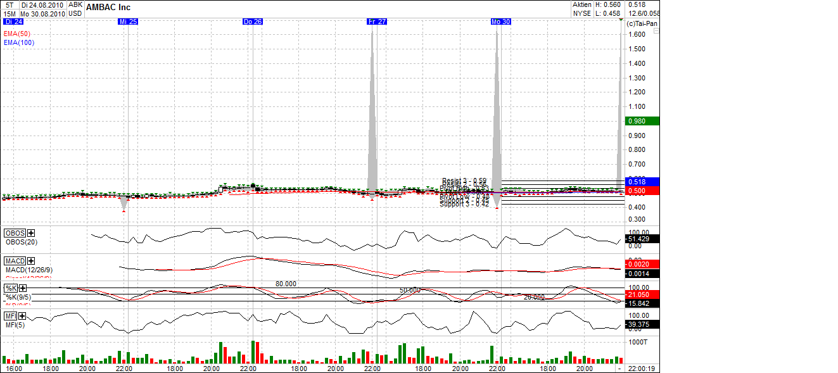The height and width of the screenshot is (373, 838).
Task: Click the MFI label box
Action: click(10, 316)
